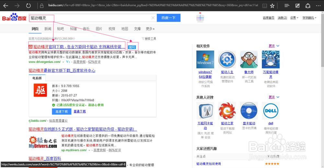Image resolution: width=324 pixels, height=168 pixels.
Task: Switch to the 视频 tab
Action: (112, 29)
